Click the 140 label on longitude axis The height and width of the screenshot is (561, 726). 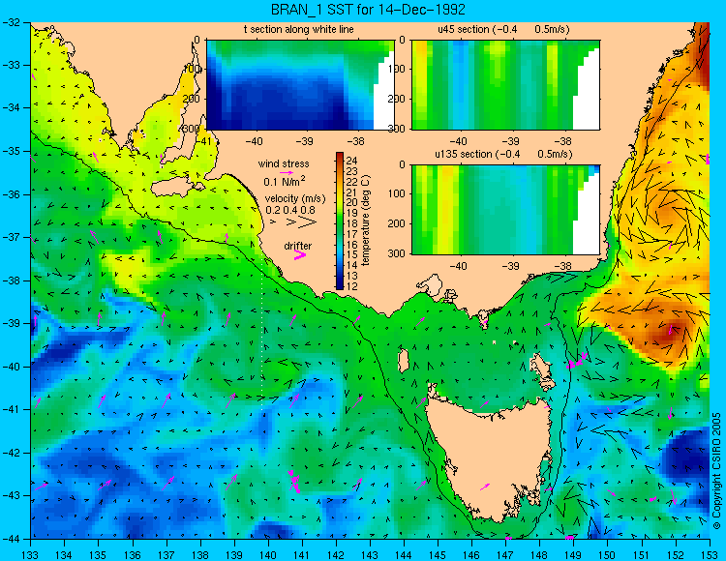point(268,555)
